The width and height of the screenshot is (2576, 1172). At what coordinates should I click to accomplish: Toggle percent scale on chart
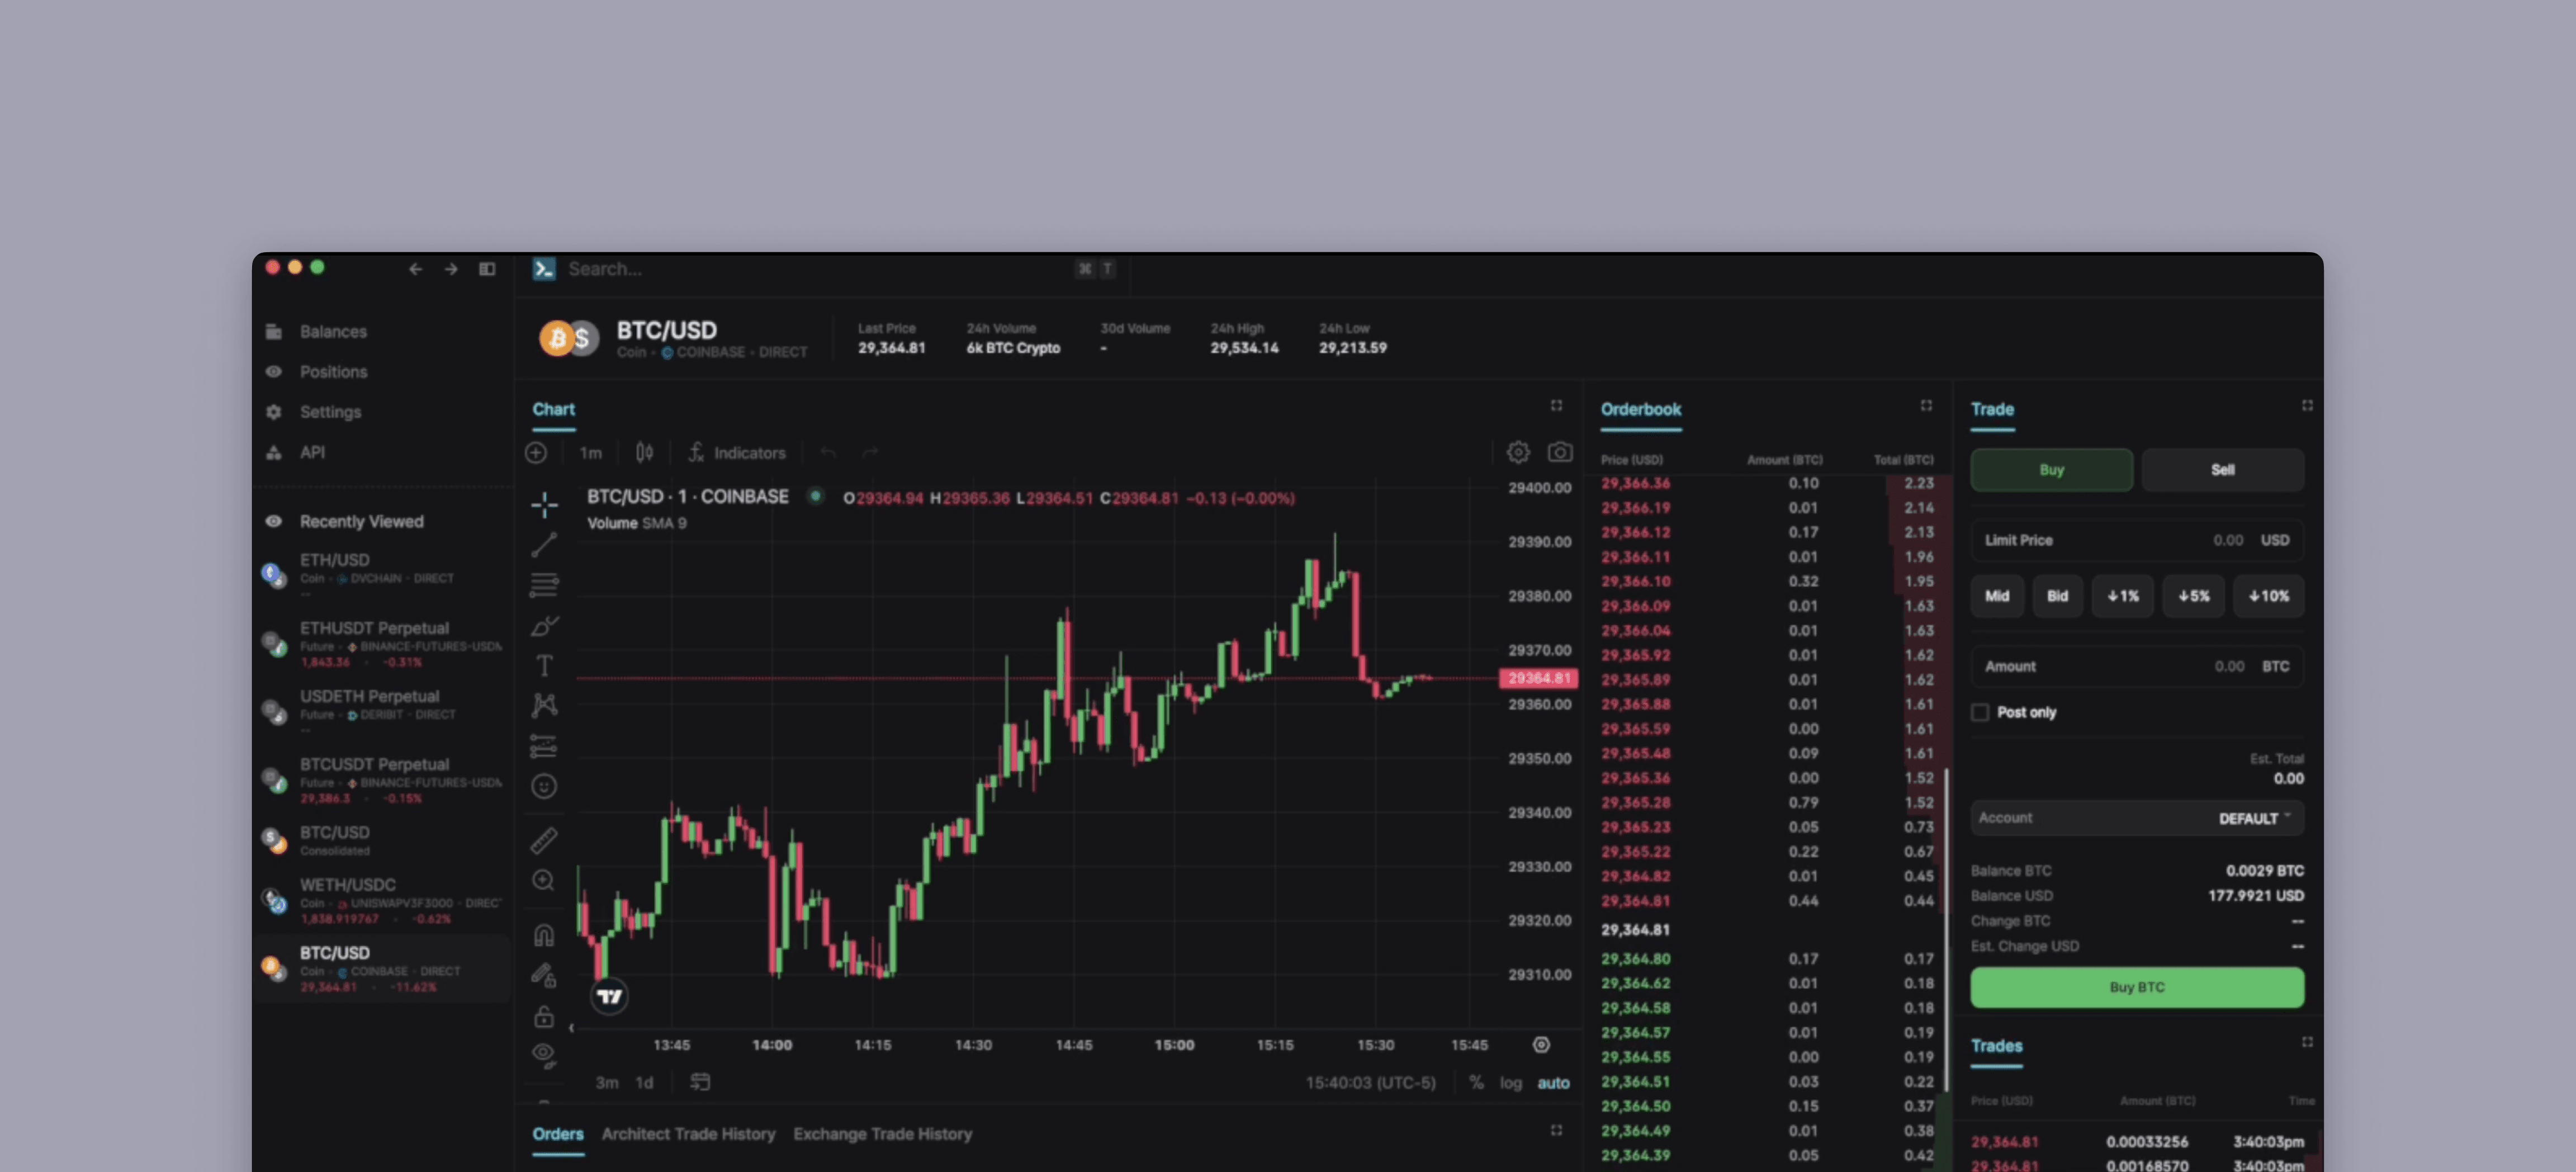point(1476,1083)
